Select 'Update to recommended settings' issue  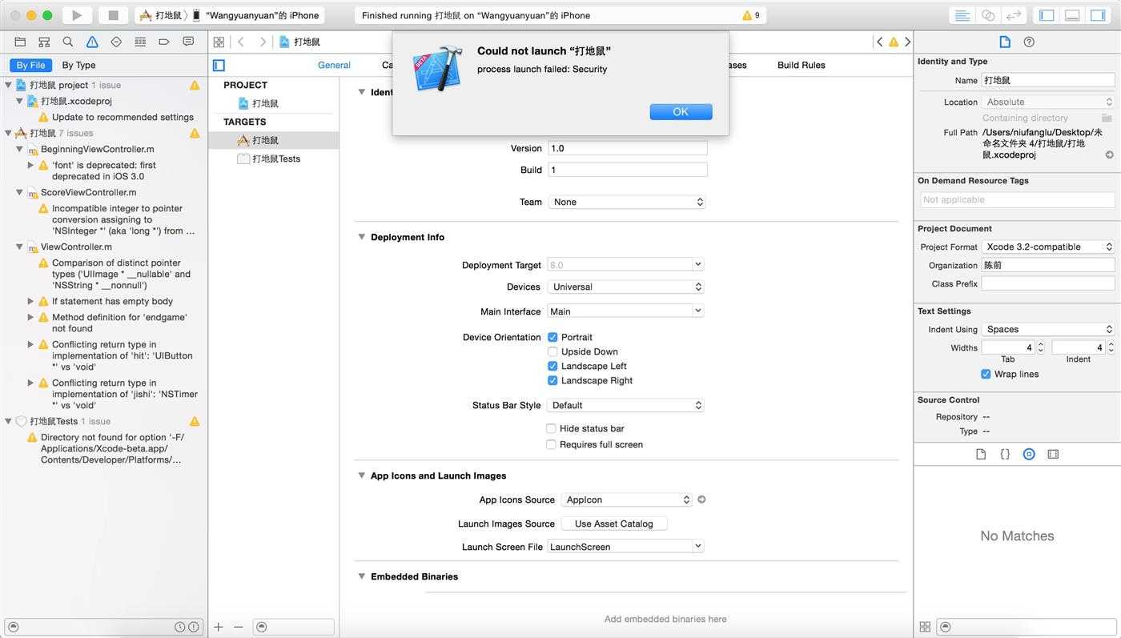123,117
